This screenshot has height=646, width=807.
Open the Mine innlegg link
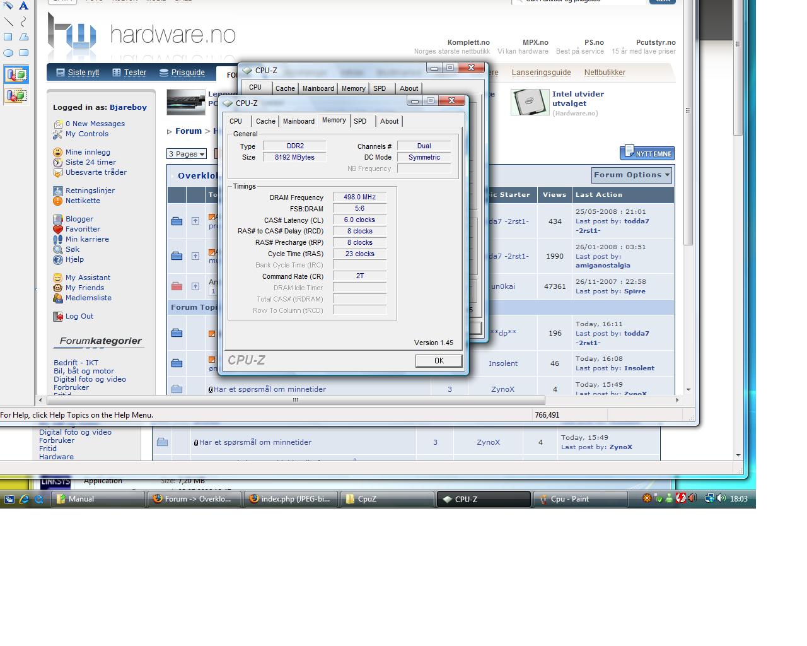[x=88, y=152]
